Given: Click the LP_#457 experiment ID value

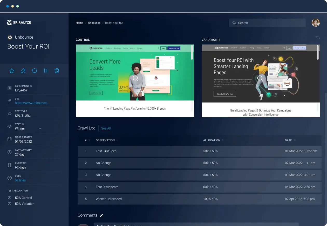Looking at the screenshot, I should pos(21,90).
